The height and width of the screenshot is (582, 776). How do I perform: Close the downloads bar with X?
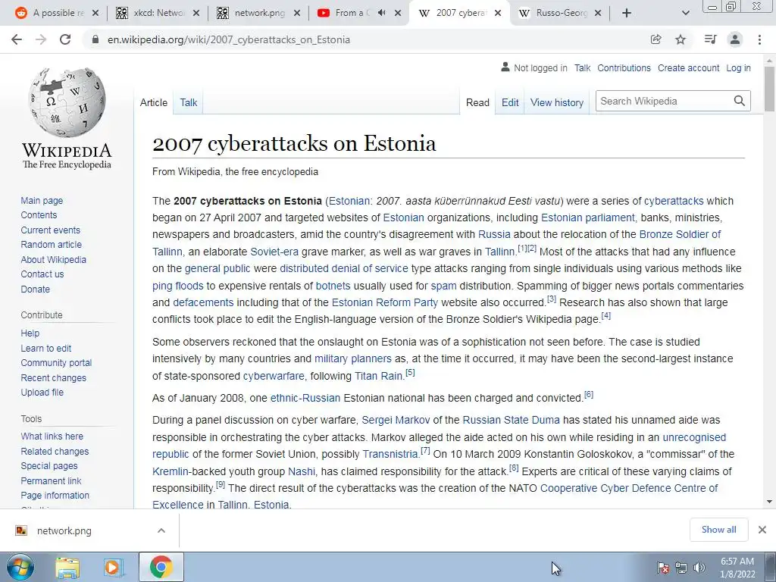[762, 530]
